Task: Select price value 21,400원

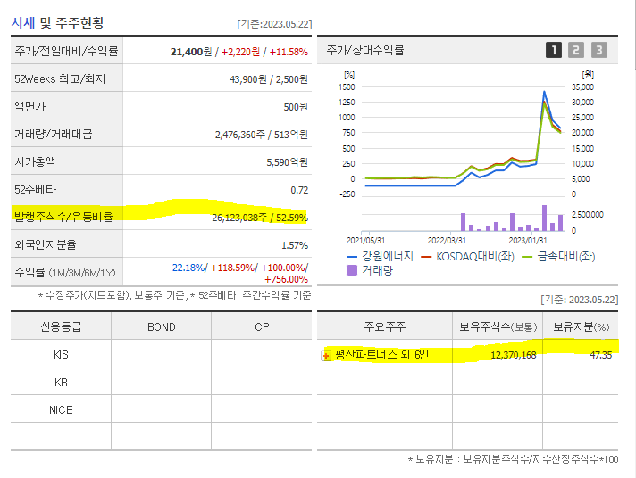Action: 190,52
